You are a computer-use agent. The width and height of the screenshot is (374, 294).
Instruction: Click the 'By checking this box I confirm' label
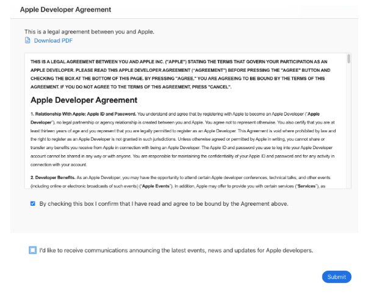pyautogui.click(x=164, y=204)
